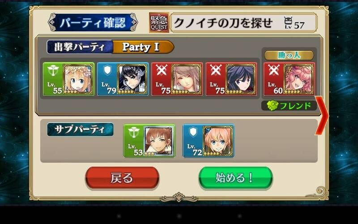Tap the enemy level 57 monster icon

click(x=288, y=23)
